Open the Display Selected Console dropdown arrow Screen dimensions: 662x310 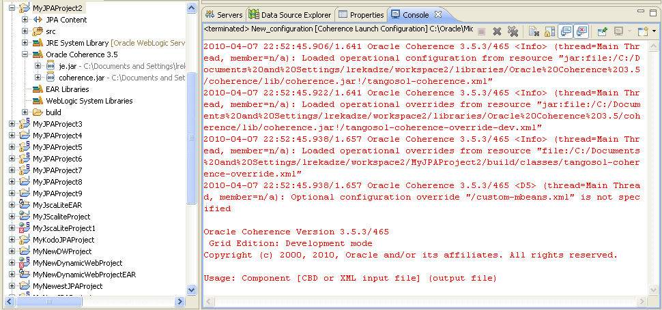point(629,31)
